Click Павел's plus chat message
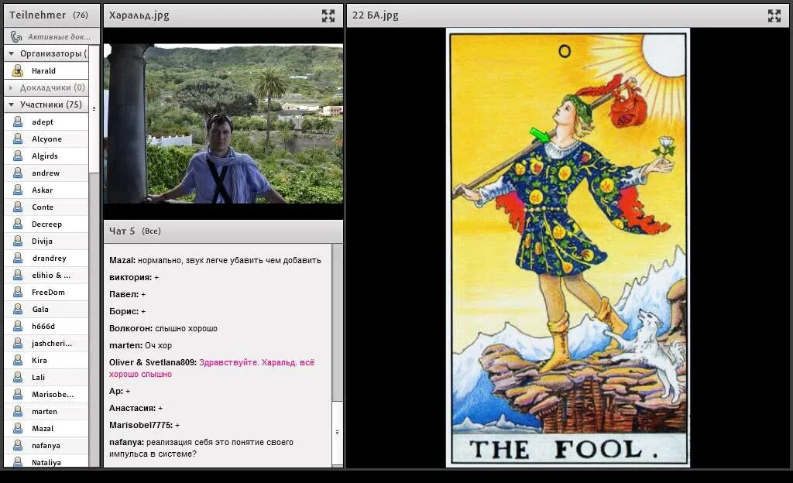 (128, 294)
